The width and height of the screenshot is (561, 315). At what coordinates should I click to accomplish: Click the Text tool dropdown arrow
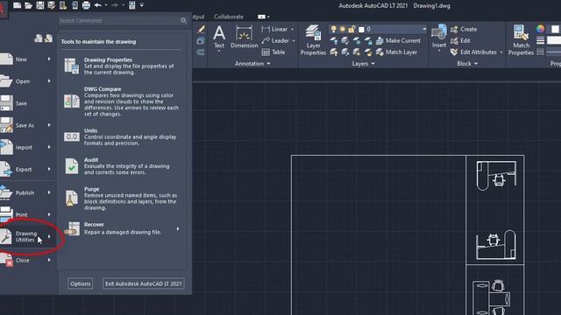coord(219,52)
